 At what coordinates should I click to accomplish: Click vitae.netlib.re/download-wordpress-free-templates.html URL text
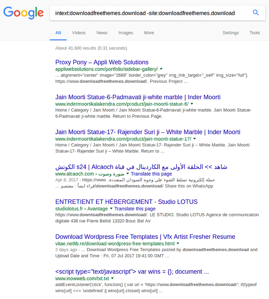pyautogui.click(x=115, y=244)
